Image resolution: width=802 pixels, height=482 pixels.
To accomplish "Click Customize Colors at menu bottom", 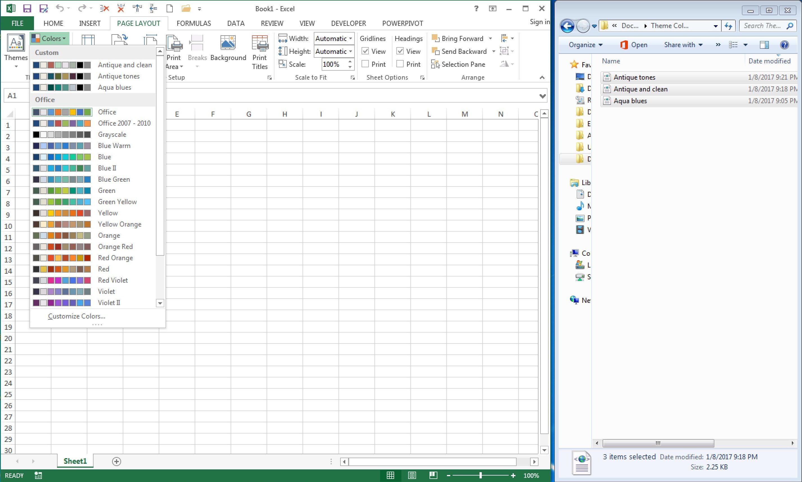I will [76, 316].
